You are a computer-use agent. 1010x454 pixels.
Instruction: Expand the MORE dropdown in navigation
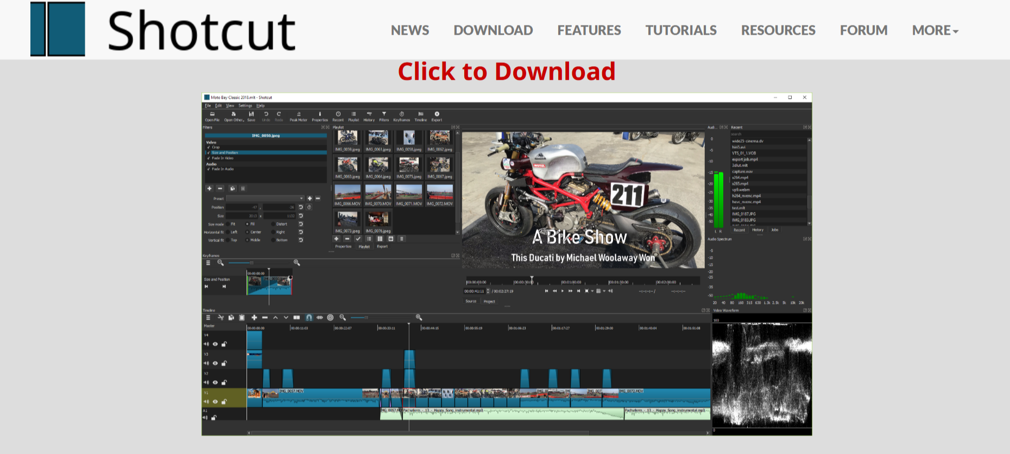point(935,30)
